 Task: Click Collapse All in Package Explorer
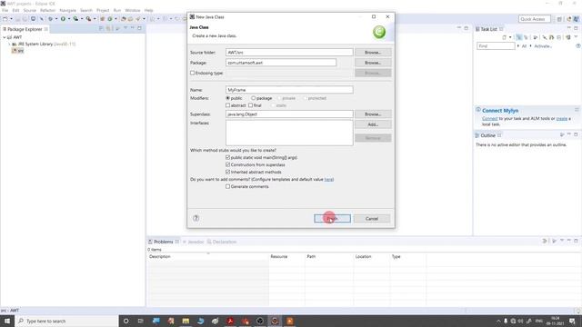click(x=101, y=28)
